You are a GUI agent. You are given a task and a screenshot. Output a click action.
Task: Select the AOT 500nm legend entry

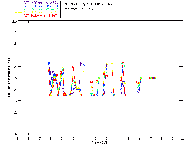(x=41, y=6)
